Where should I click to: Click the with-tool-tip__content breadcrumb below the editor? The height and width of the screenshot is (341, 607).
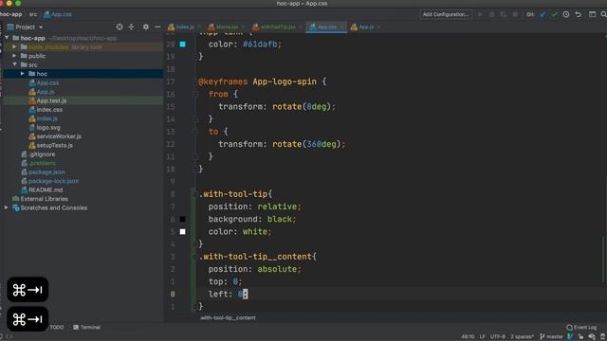pyautogui.click(x=228, y=318)
